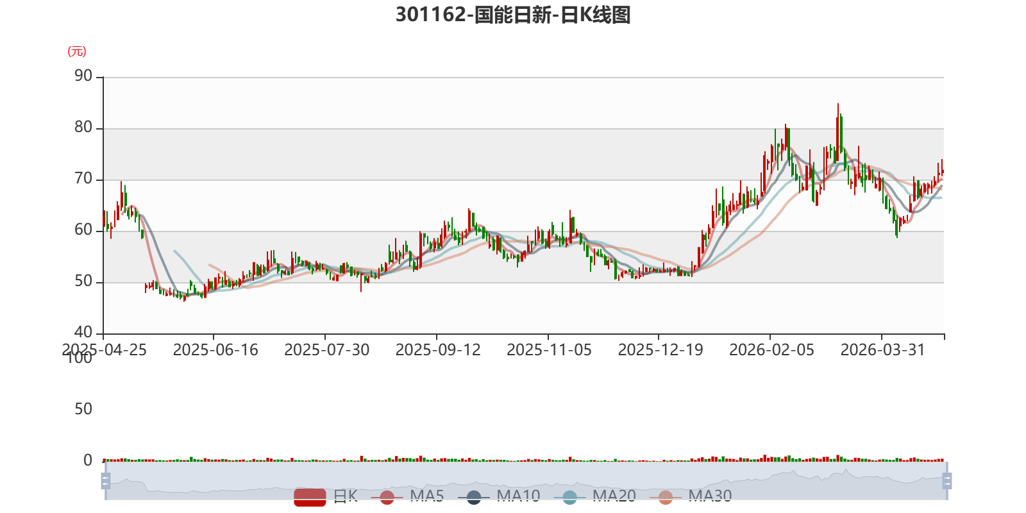Screen dimensions: 1026x513
Task: Click the 40 price axis label
Action: (83, 333)
